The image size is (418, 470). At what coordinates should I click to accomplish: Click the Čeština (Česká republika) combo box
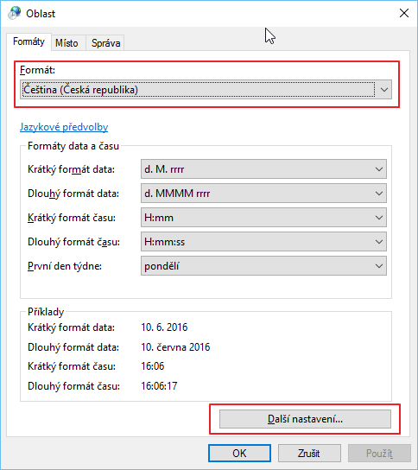click(x=206, y=89)
